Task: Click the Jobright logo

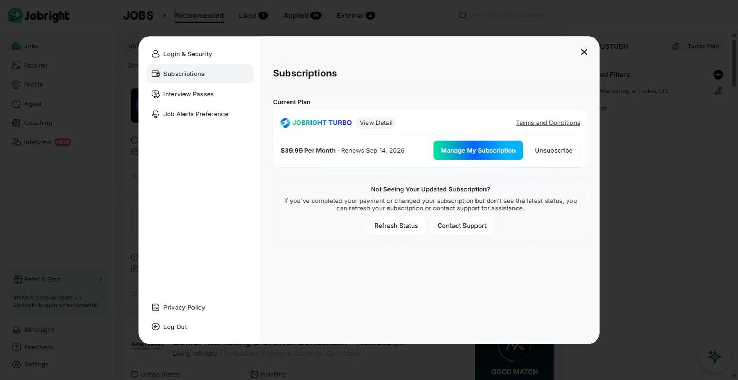Action: click(x=38, y=15)
